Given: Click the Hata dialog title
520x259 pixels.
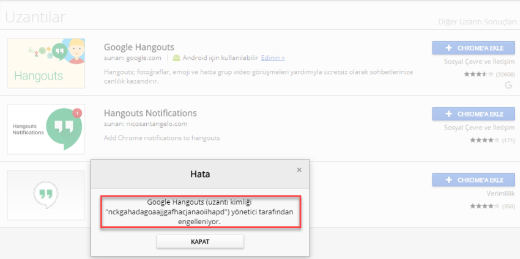Looking at the screenshot, I should click(x=200, y=174).
